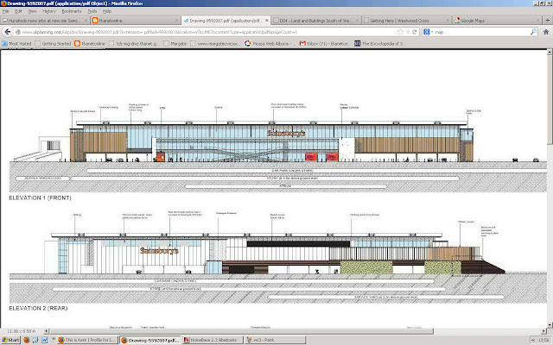Click the Drawing-9592007.pdf taskbar button
The image size is (553, 345).
click(x=150, y=340)
